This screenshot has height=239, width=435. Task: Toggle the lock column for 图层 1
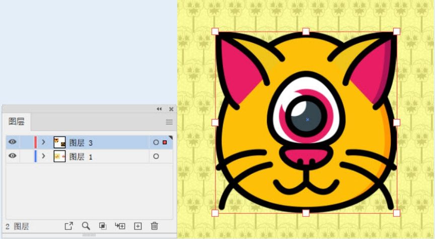27,156
